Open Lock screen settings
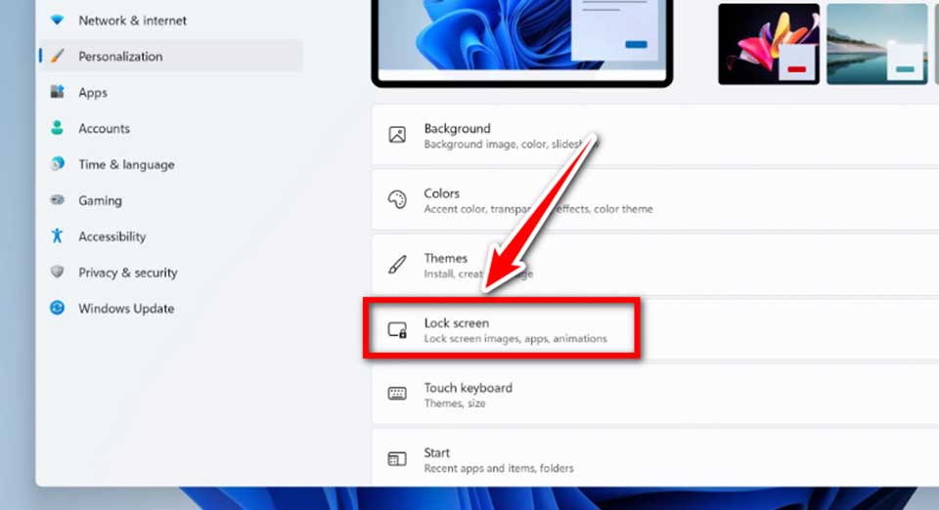Screen dimensions: 939x510 coord(655,329)
